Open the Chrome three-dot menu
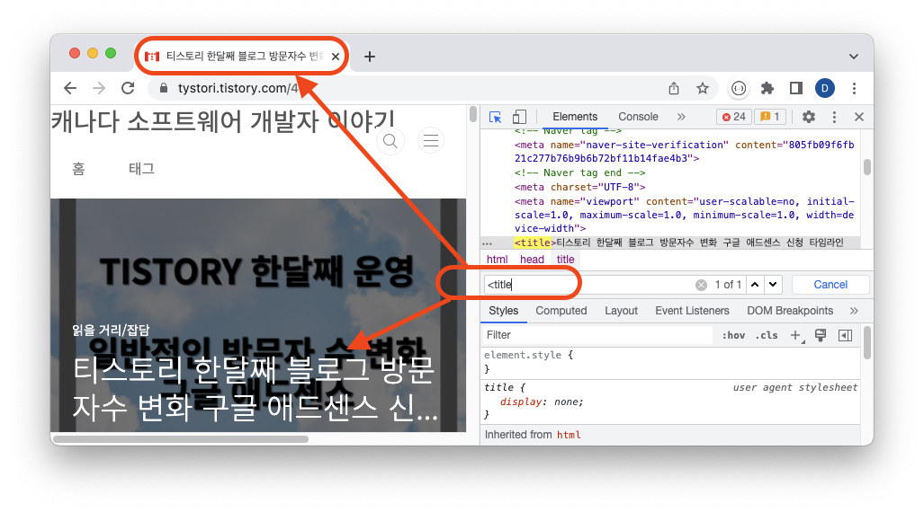 (854, 88)
